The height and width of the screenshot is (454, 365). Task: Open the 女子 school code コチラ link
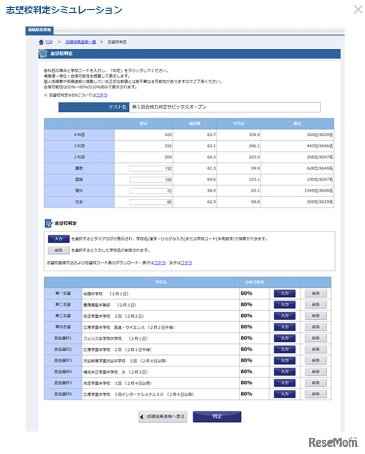pyautogui.click(x=186, y=263)
